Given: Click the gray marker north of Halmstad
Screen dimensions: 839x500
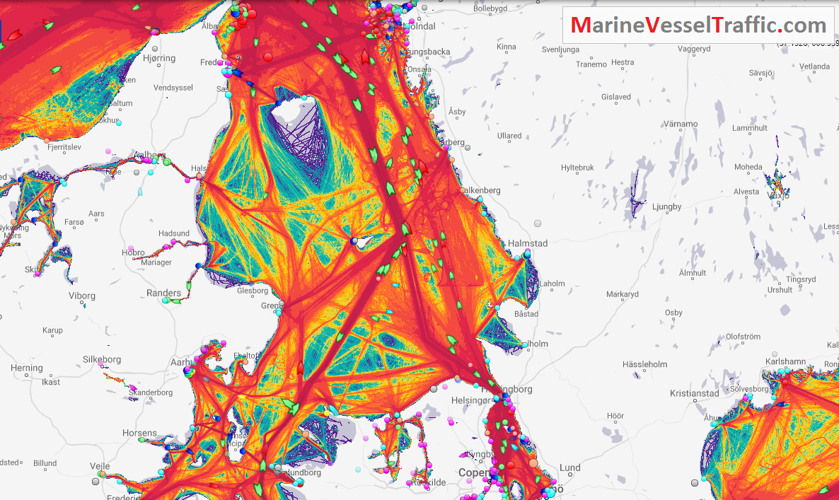Looking at the screenshot, I should [x=538, y=223].
